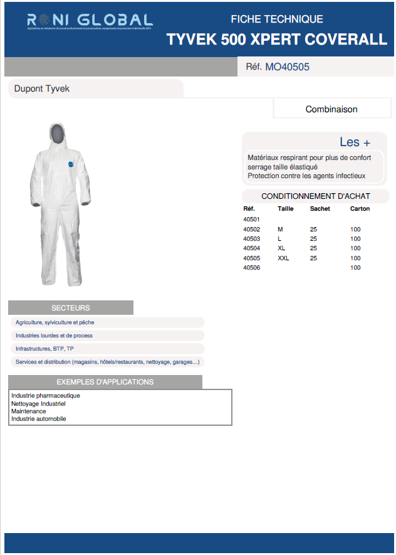Select the "Nettoyage Industriel" line
The width and height of the screenshot is (396, 555).
point(38,404)
